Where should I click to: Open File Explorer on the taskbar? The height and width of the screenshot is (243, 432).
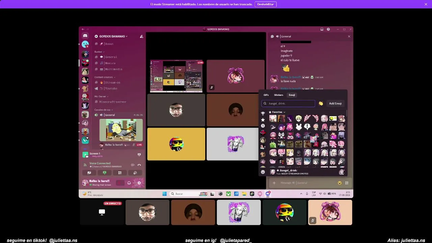[x=244, y=194]
